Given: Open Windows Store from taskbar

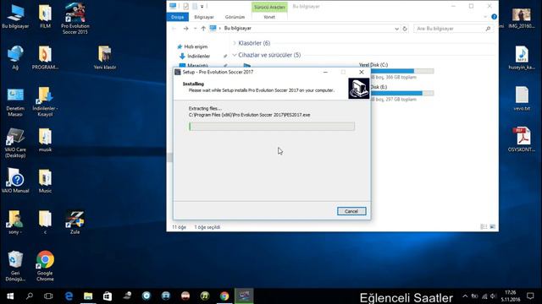Looking at the screenshot, I should pyautogui.click(x=108, y=296).
